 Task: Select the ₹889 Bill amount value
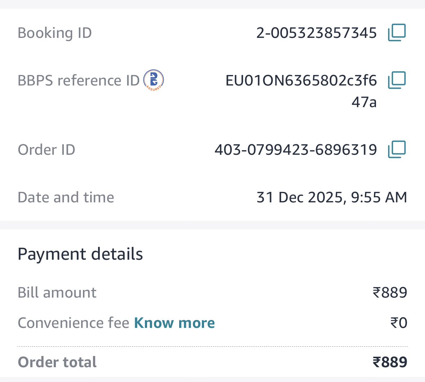pyautogui.click(x=390, y=293)
